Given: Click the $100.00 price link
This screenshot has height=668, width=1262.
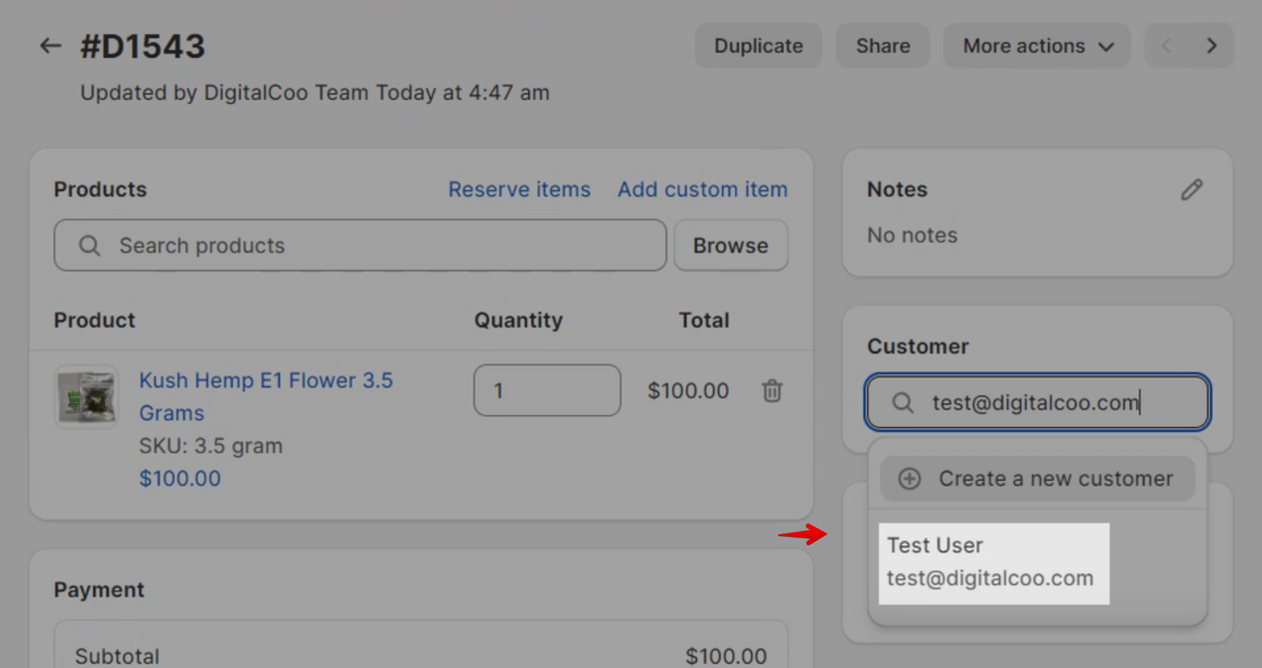Looking at the screenshot, I should [x=179, y=478].
